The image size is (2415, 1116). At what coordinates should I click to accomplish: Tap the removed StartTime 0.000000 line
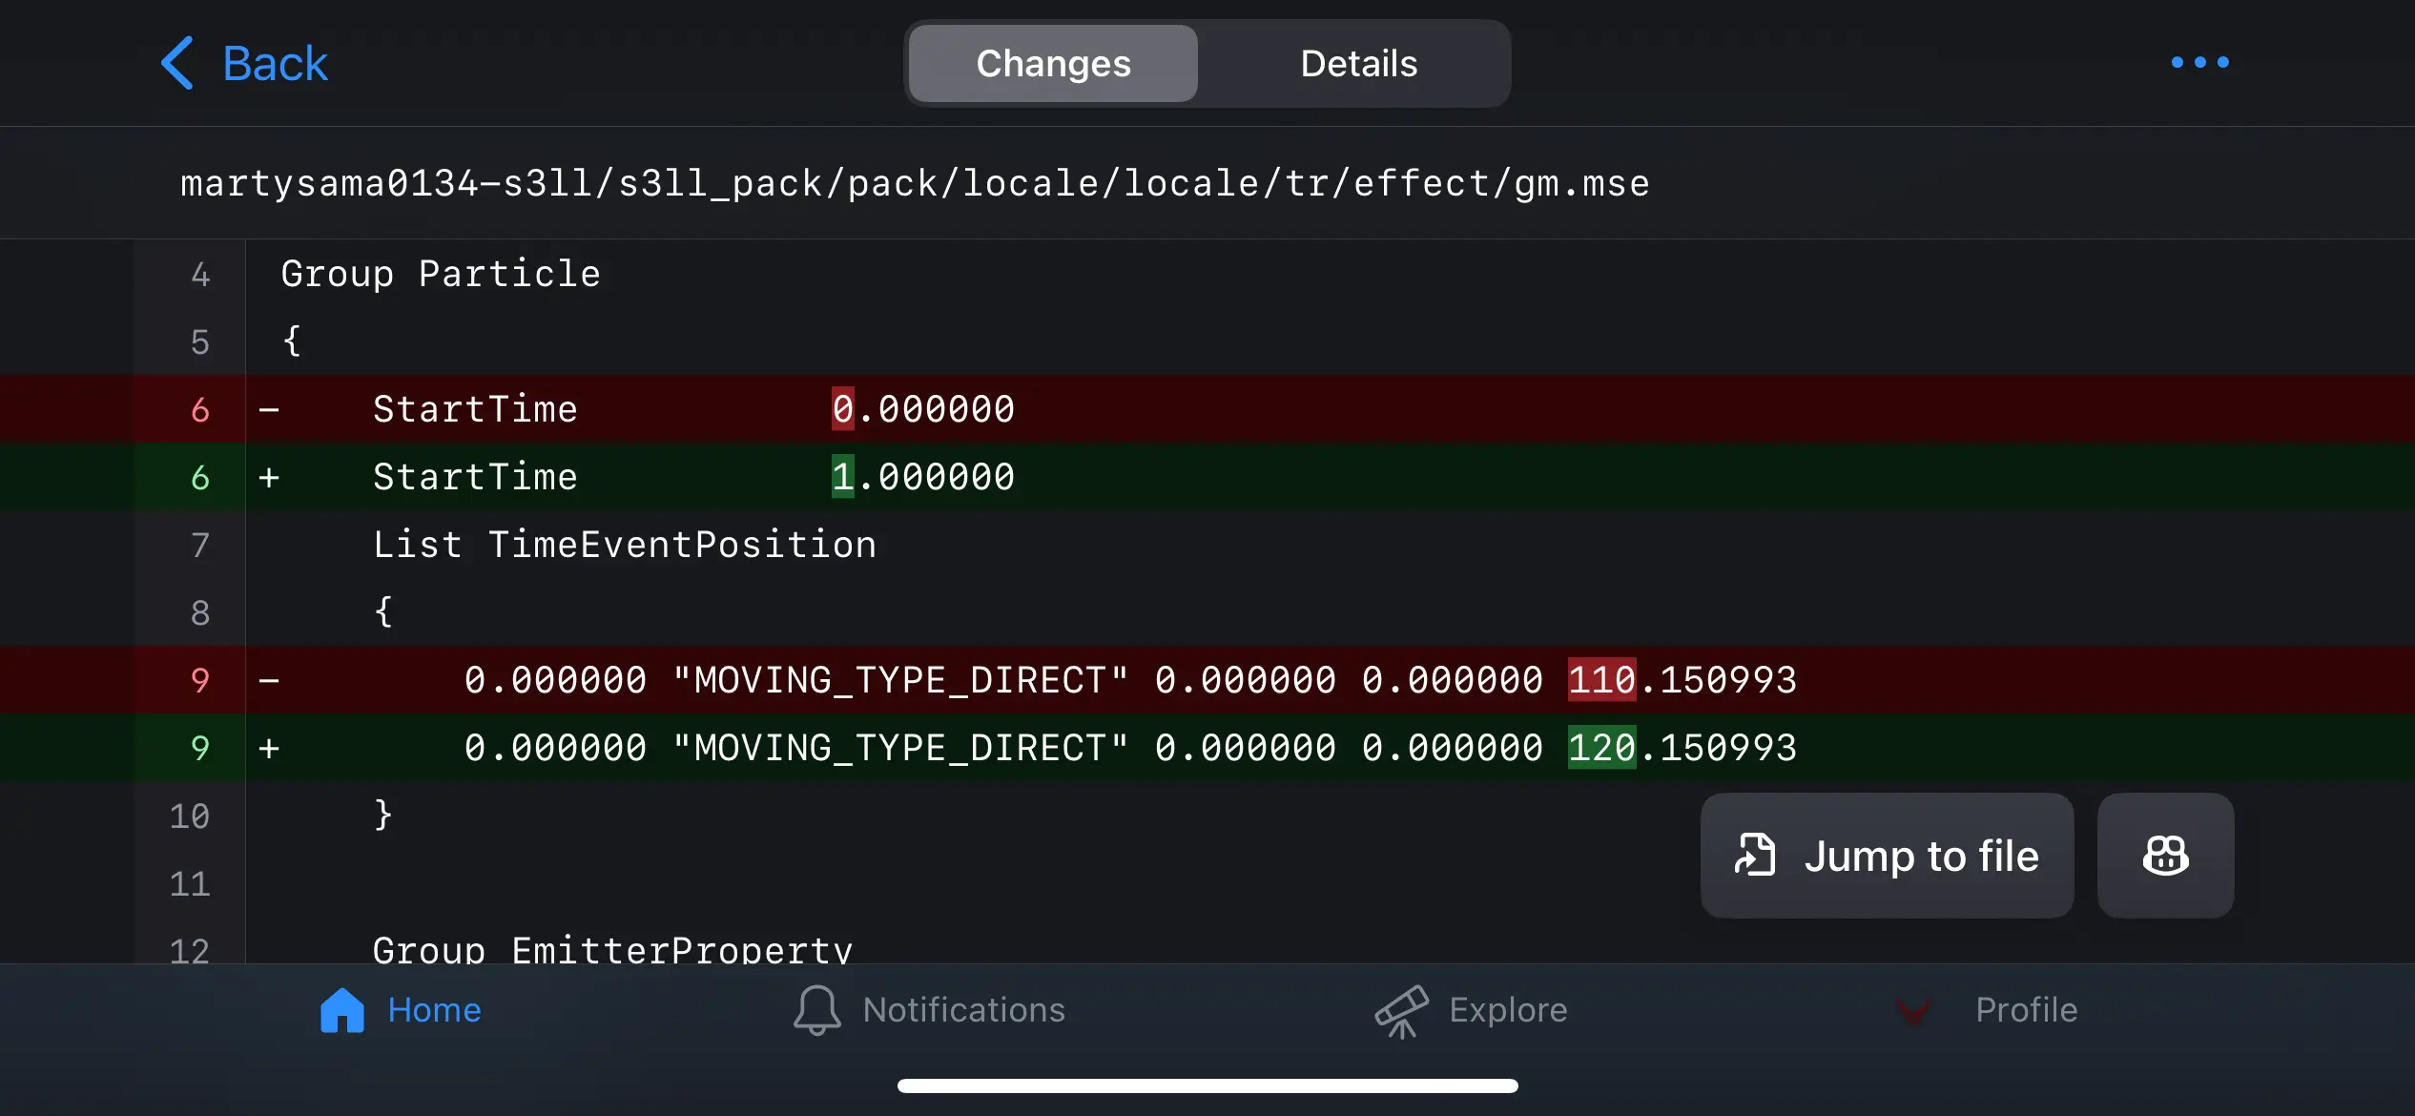(x=693, y=409)
